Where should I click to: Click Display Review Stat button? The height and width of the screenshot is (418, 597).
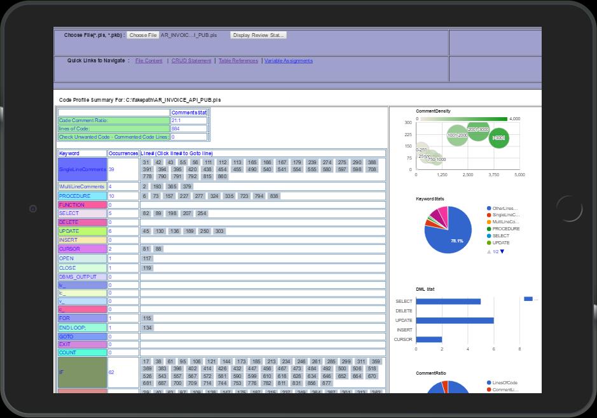tap(258, 35)
